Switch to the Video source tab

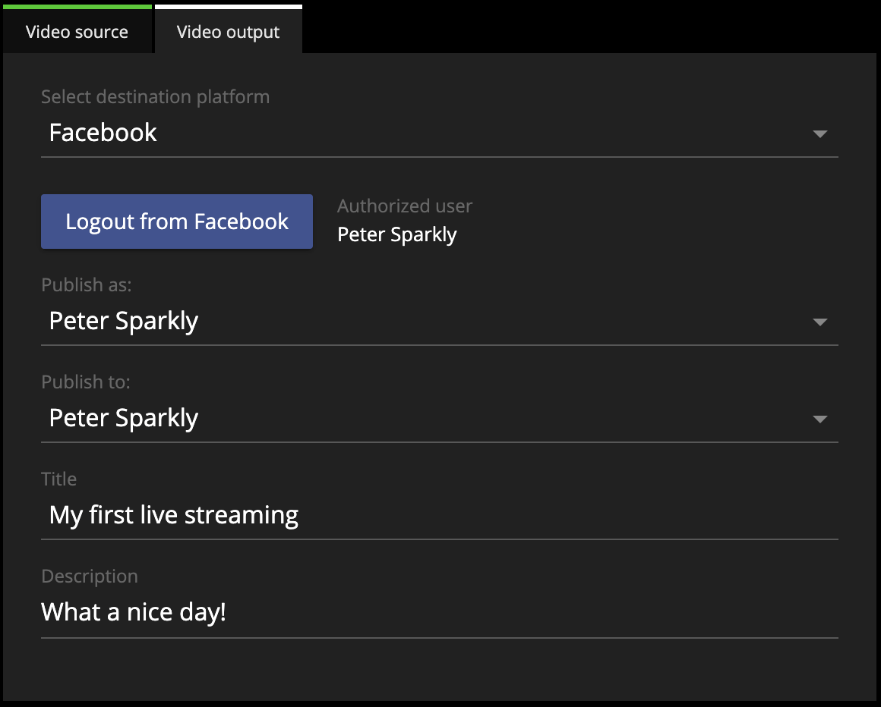pyautogui.click(x=77, y=32)
